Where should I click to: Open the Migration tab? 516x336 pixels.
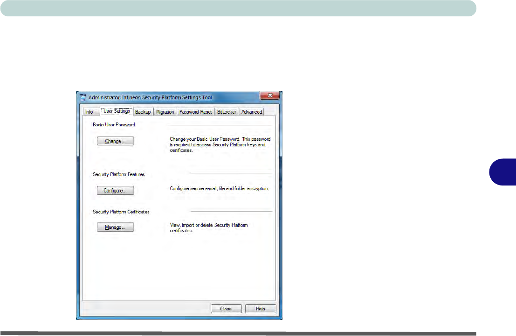165,112
